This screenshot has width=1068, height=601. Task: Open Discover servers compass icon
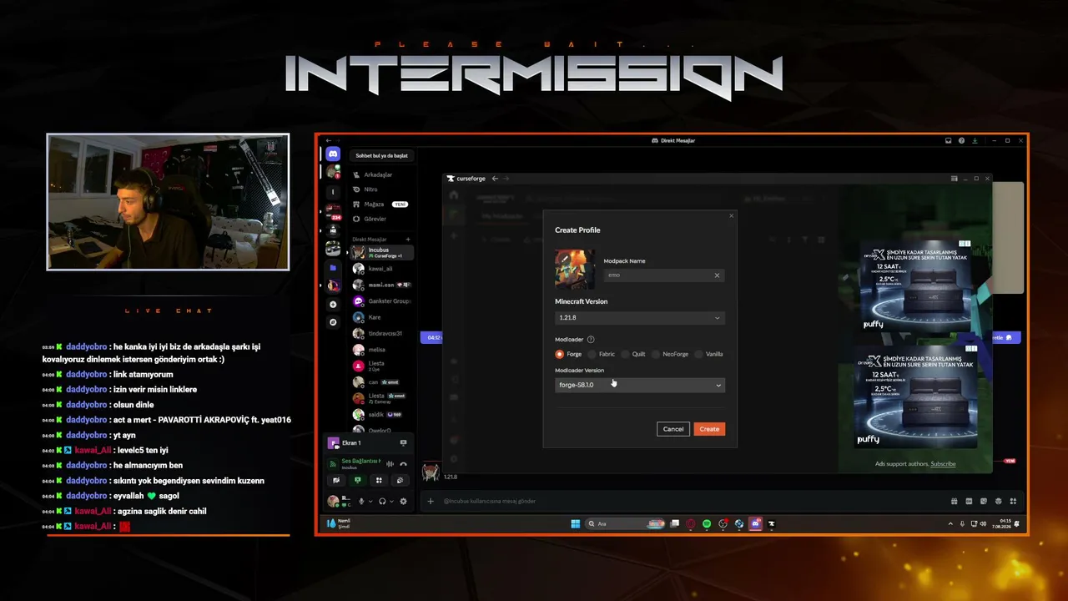coord(333,322)
